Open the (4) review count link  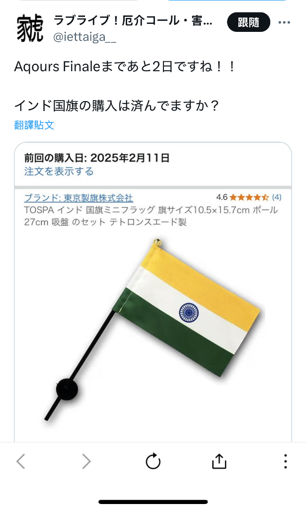pos(277,197)
